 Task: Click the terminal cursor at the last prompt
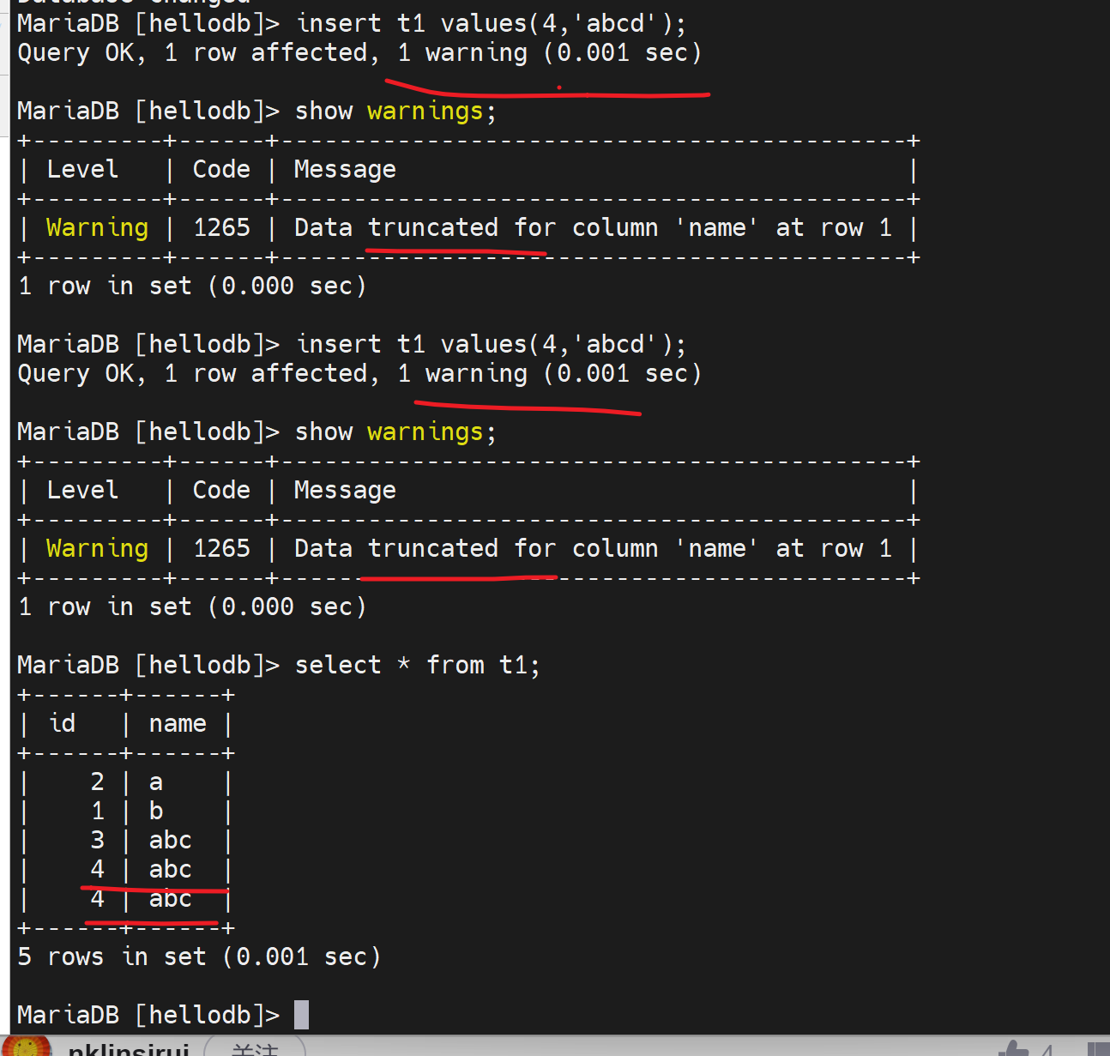[x=301, y=1015]
